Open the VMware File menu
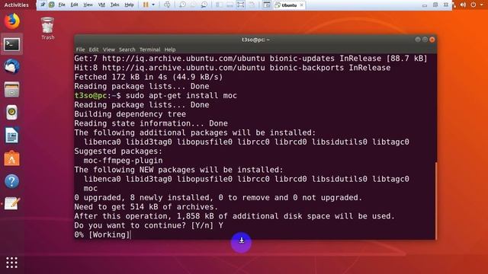 tap(62, 5)
